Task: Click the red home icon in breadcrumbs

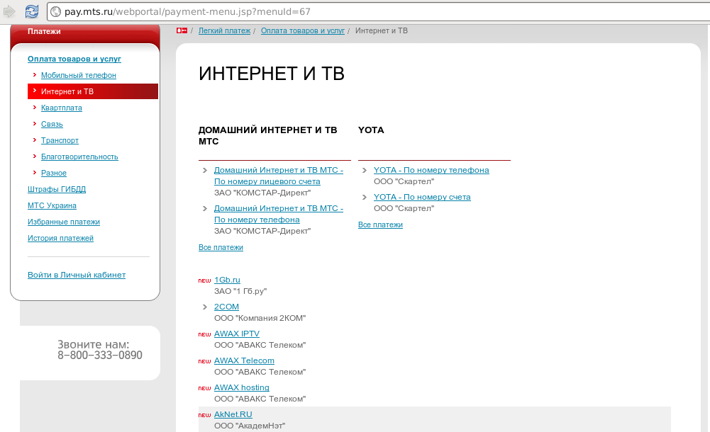Action: coord(182,30)
